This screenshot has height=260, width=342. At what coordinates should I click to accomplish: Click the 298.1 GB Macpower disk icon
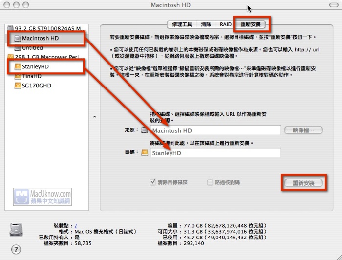pyautogui.click(x=10, y=57)
